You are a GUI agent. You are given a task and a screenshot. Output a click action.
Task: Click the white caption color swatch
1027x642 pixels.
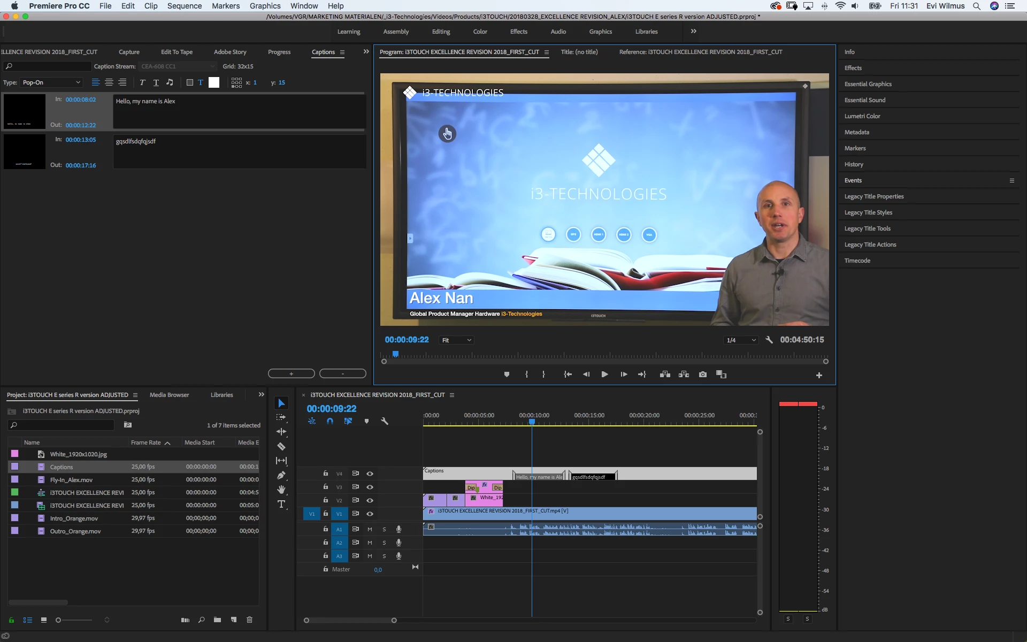pos(214,82)
